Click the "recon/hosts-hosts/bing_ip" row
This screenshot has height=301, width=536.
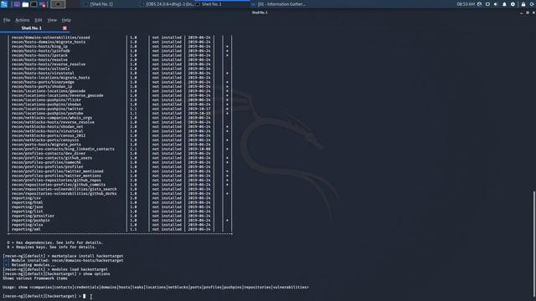(x=120, y=47)
